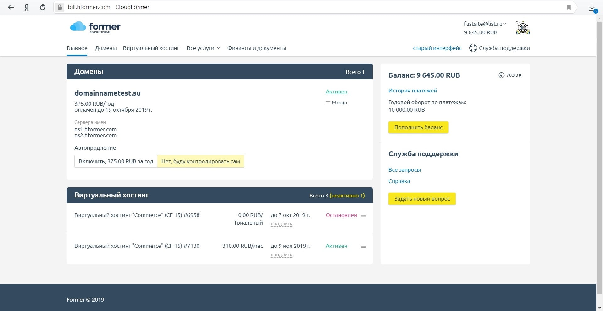This screenshot has height=311, width=603.
Task: Click the user avatar image
Action: click(523, 28)
